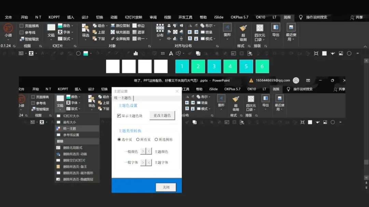Image resolution: width=369 pixels, height=207 pixels.
Task: Click the 小顽 logo icon
Action: (8, 28)
